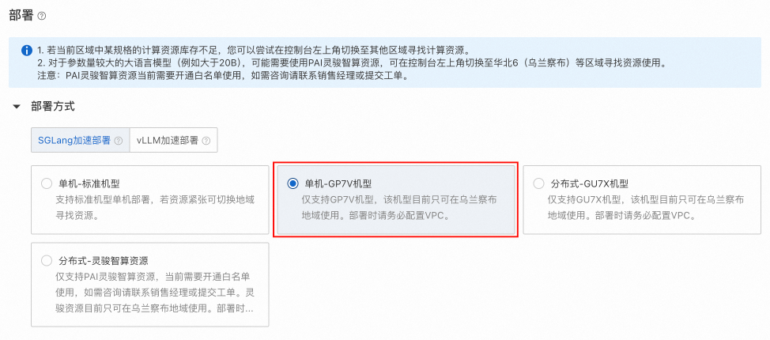This screenshot has height=340, width=770.
Task: Click help icon next to 部署 heading
Action: [x=42, y=16]
